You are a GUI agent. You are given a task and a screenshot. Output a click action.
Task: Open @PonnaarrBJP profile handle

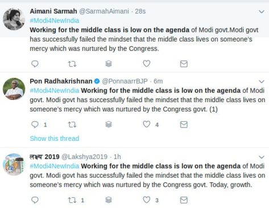[x=125, y=81]
